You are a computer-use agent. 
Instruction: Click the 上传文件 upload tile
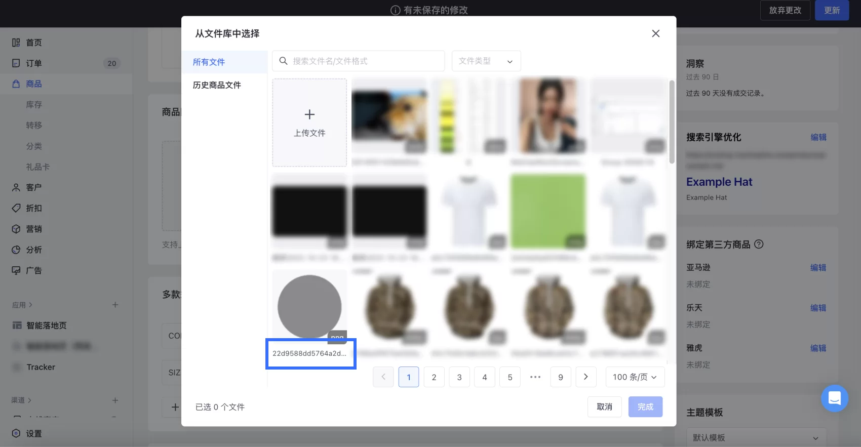click(309, 123)
